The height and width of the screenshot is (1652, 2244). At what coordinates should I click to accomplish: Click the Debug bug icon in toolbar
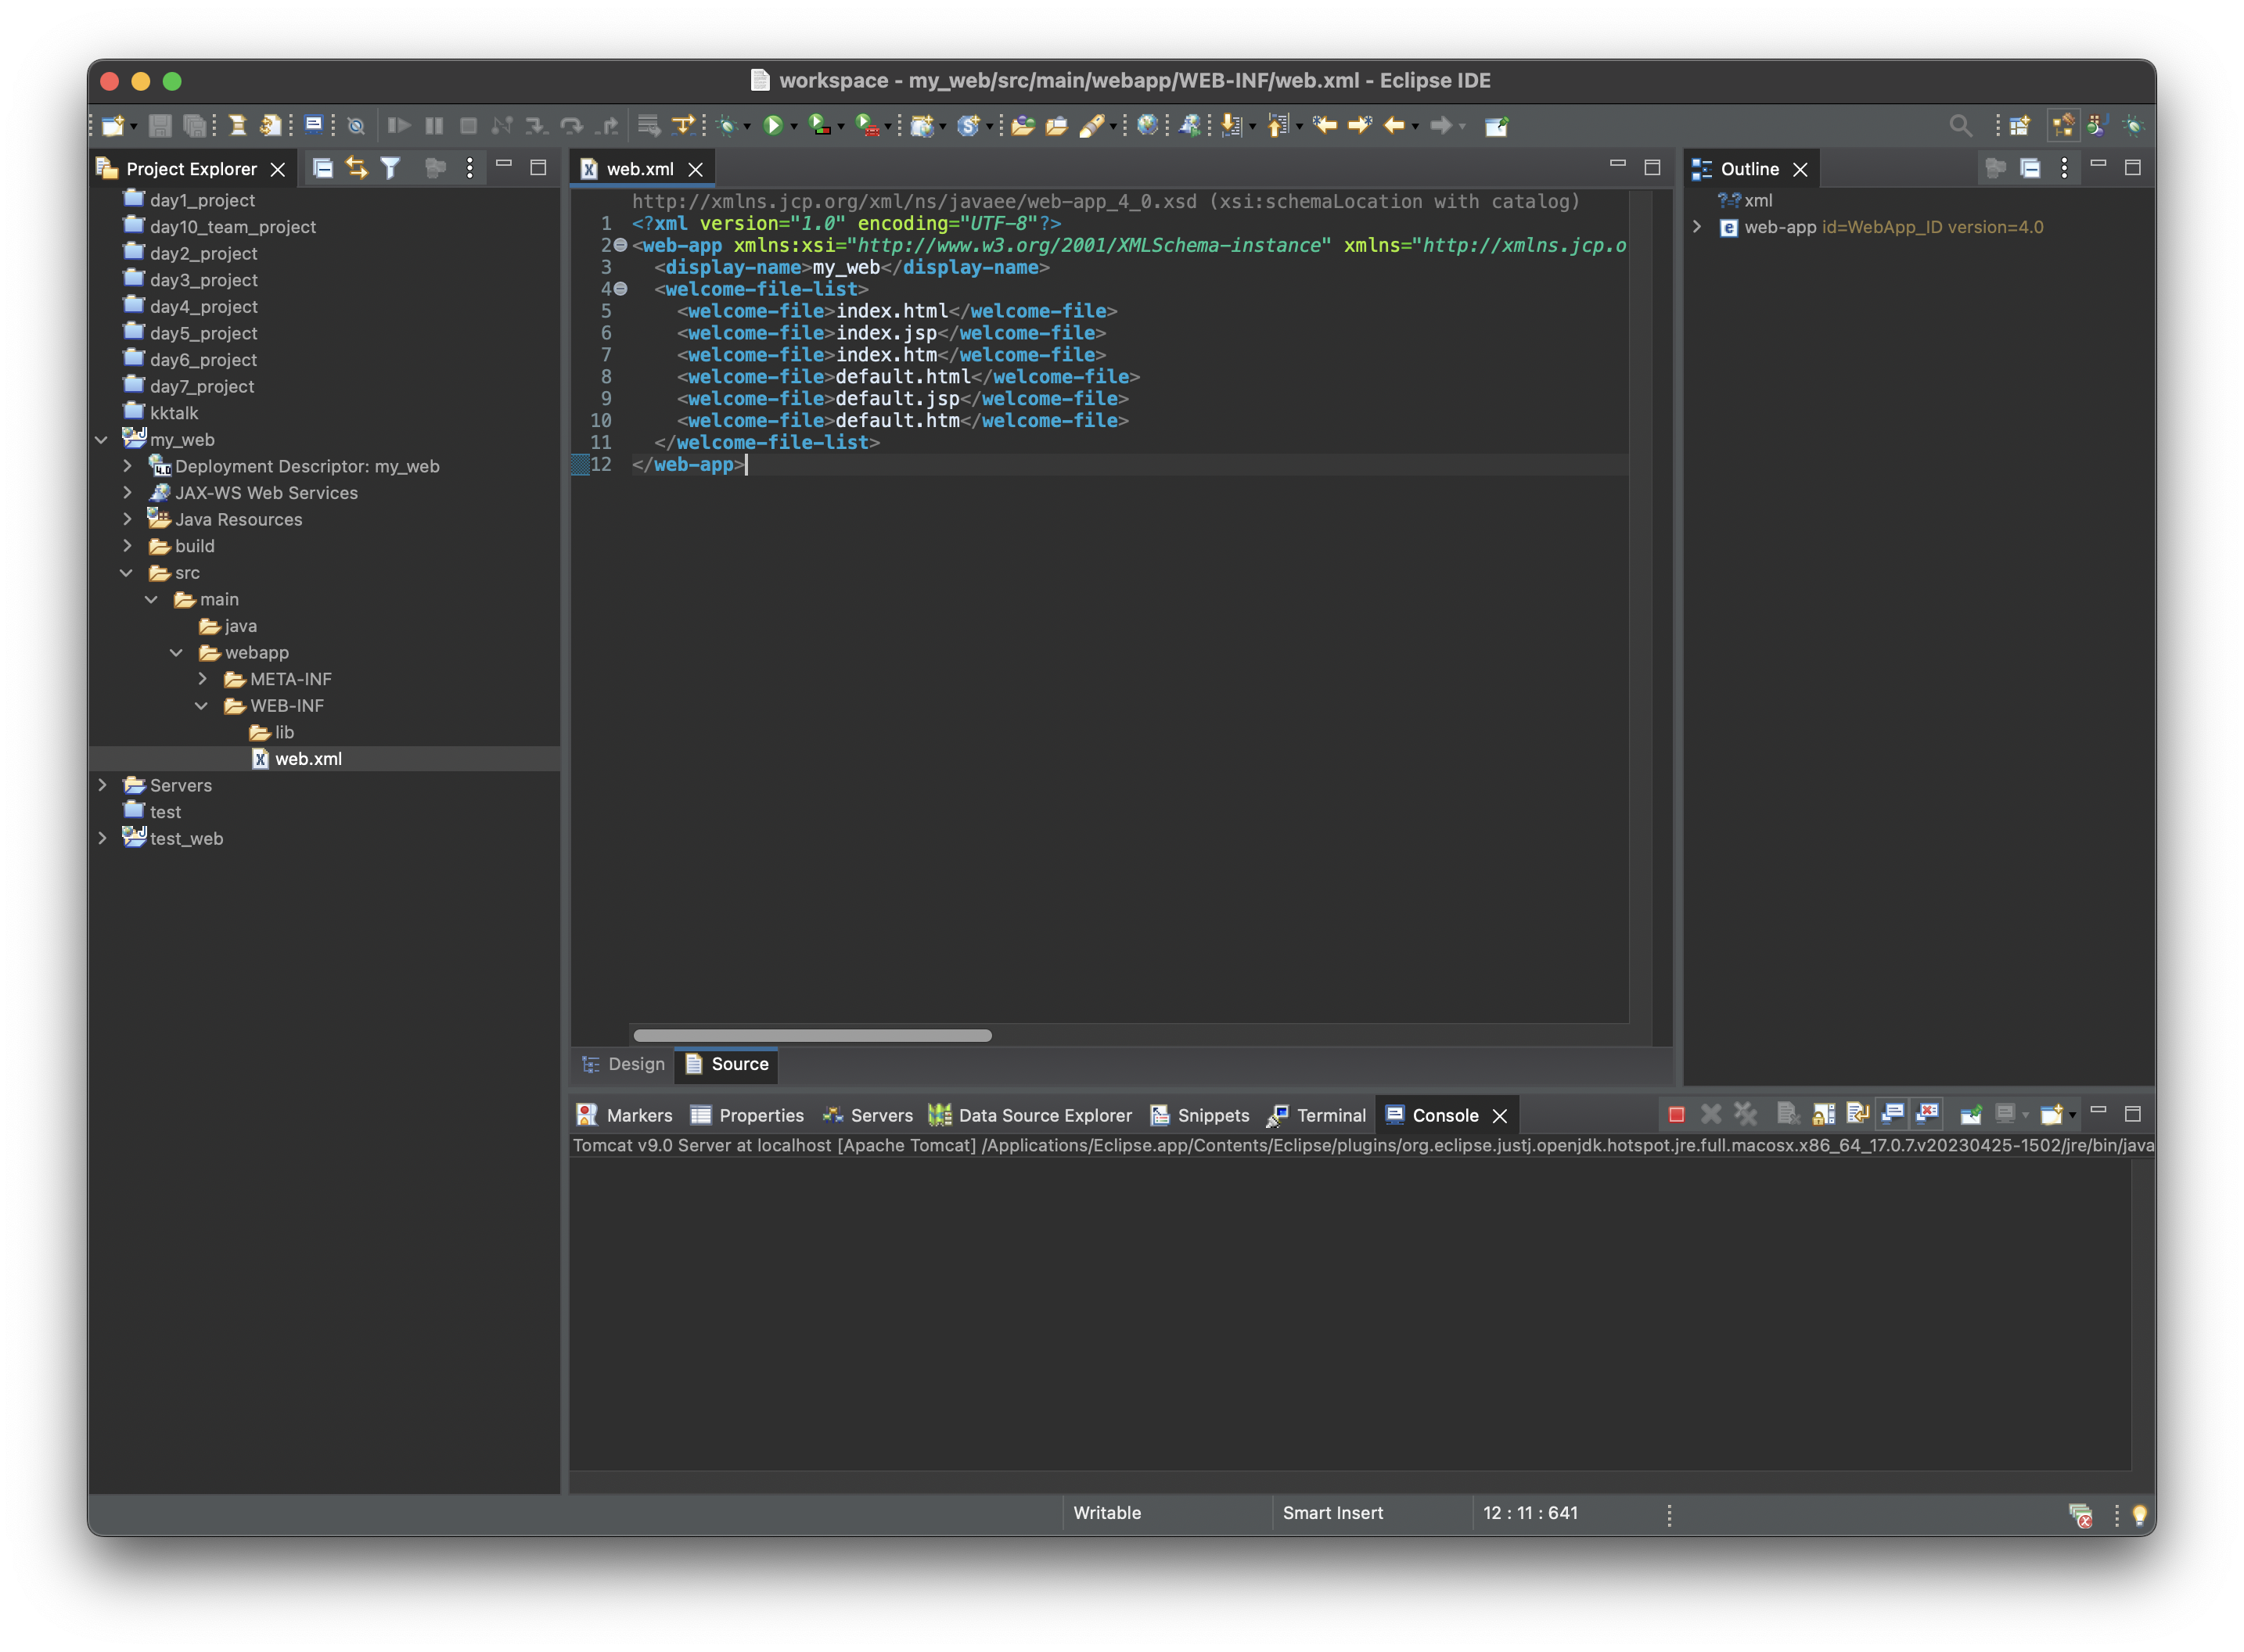pos(728,126)
